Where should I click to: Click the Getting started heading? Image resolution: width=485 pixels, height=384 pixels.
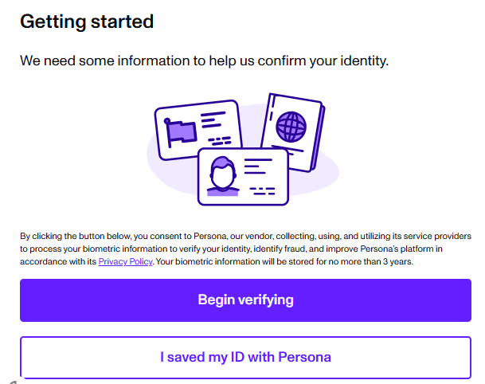point(87,22)
